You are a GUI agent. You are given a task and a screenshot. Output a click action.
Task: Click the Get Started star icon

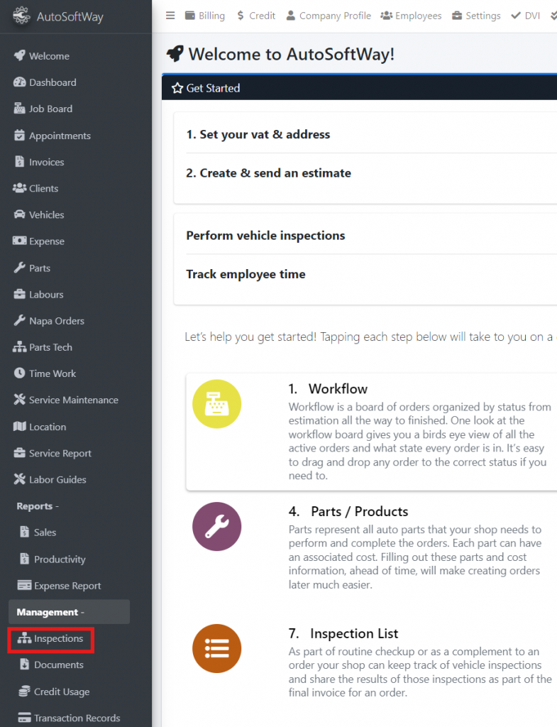177,88
